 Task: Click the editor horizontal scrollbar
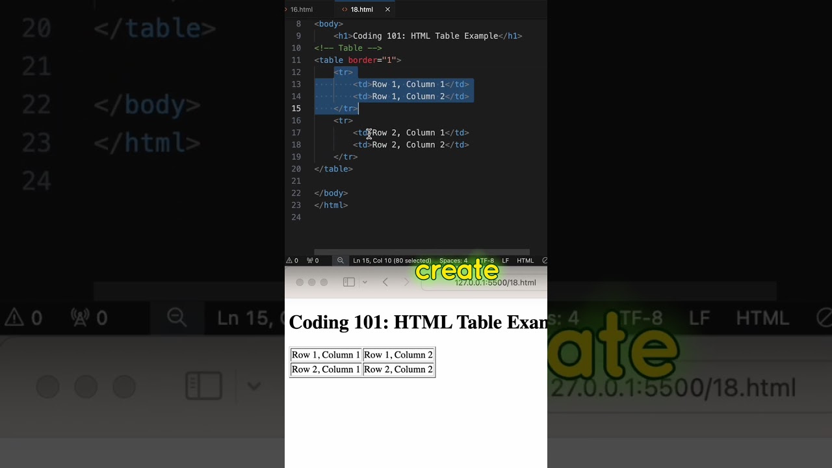(x=422, y=252)
